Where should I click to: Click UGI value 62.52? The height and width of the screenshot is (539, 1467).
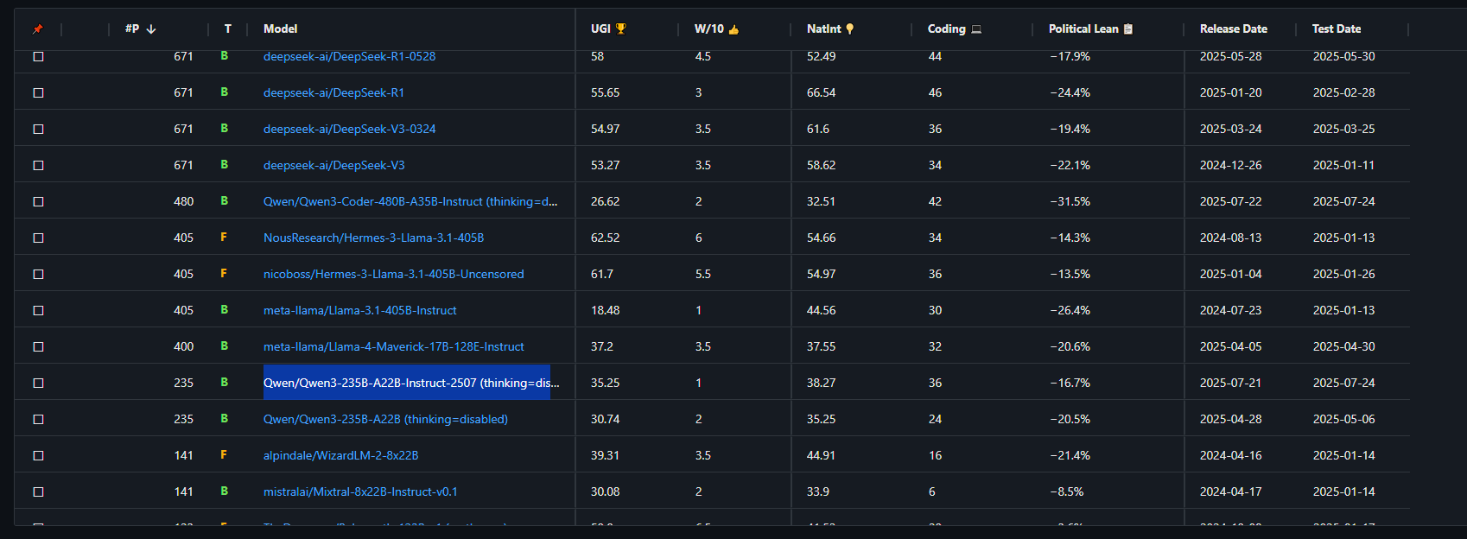point(605,238)
